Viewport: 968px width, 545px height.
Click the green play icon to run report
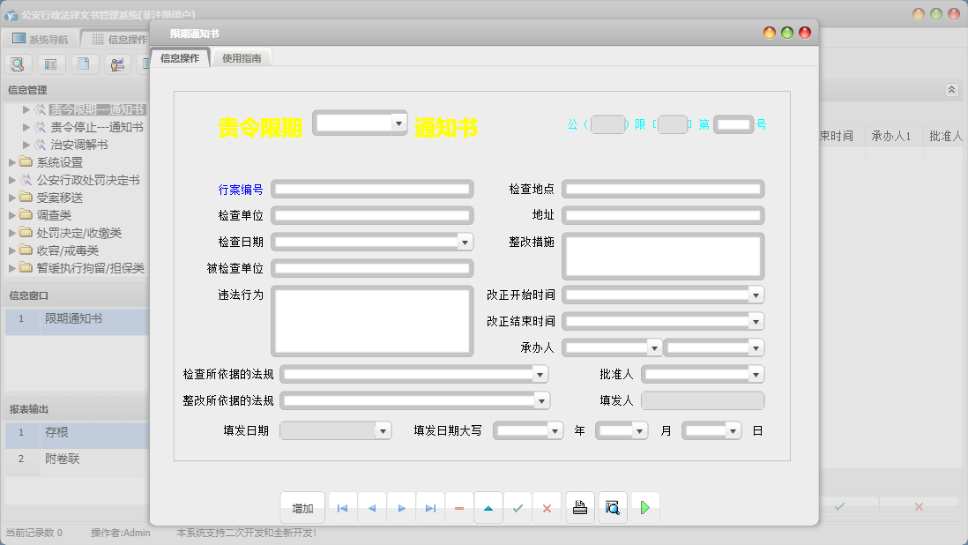[644, 507]
